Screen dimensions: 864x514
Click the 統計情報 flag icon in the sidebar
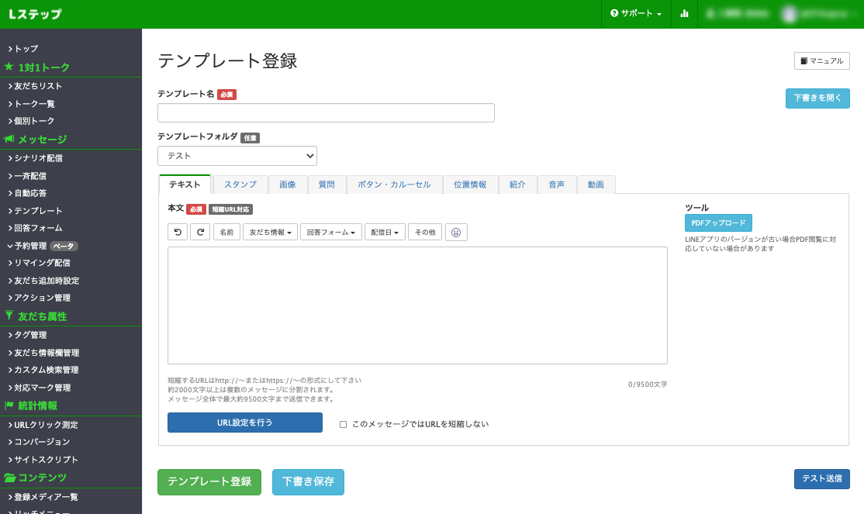point(9,406)
